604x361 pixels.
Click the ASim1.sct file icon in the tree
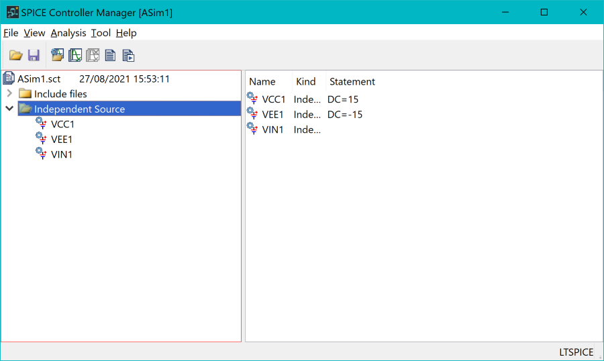pyautogui.click(x=9, y=79)
